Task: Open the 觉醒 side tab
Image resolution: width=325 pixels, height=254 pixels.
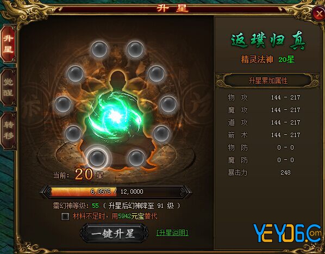Action: point(9,88)
